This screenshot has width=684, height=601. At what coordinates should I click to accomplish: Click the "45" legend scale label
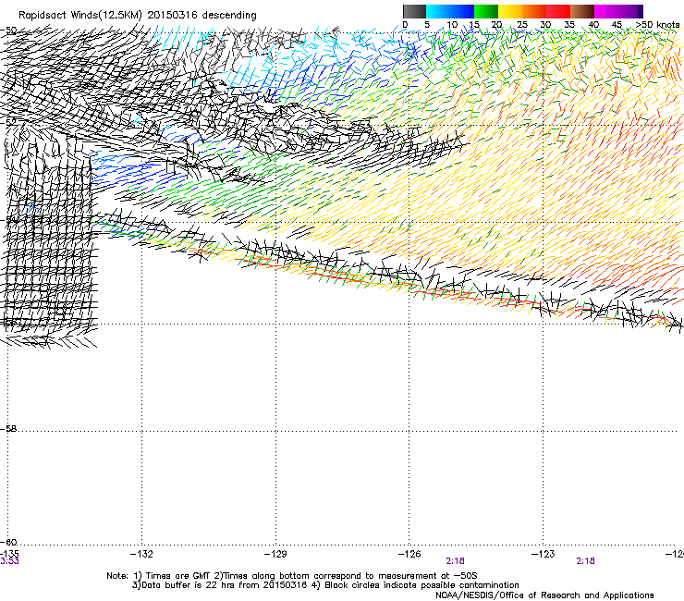(x=617, y=25)
